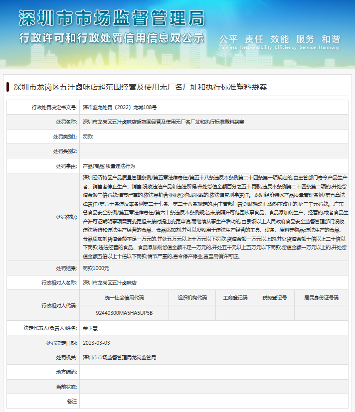Screen dimensions: 355x412
Task: Click the 效能 Efficiency banner slogan
Action: pyautogui.click(x=286, y=42)
